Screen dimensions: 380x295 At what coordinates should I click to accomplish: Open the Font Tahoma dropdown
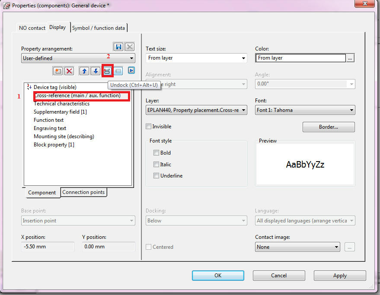point(305,110)
